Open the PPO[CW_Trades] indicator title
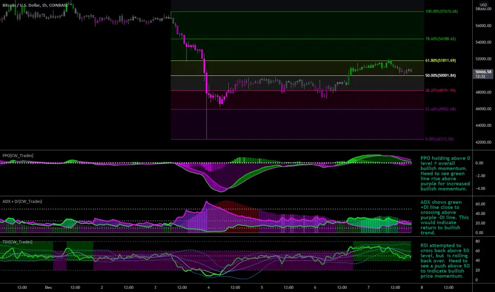 [18, 156]
